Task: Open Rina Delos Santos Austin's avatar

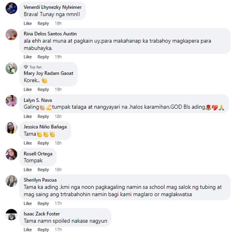Action: pos(11,35)
